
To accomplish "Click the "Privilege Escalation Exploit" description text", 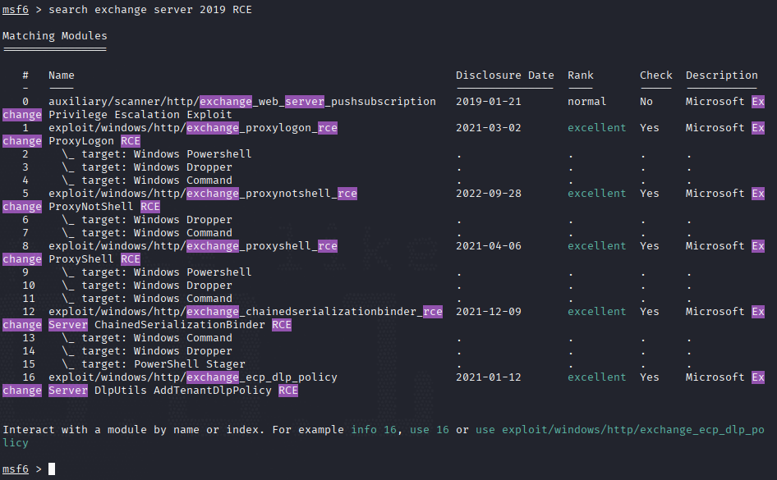I will pos(140,115).
